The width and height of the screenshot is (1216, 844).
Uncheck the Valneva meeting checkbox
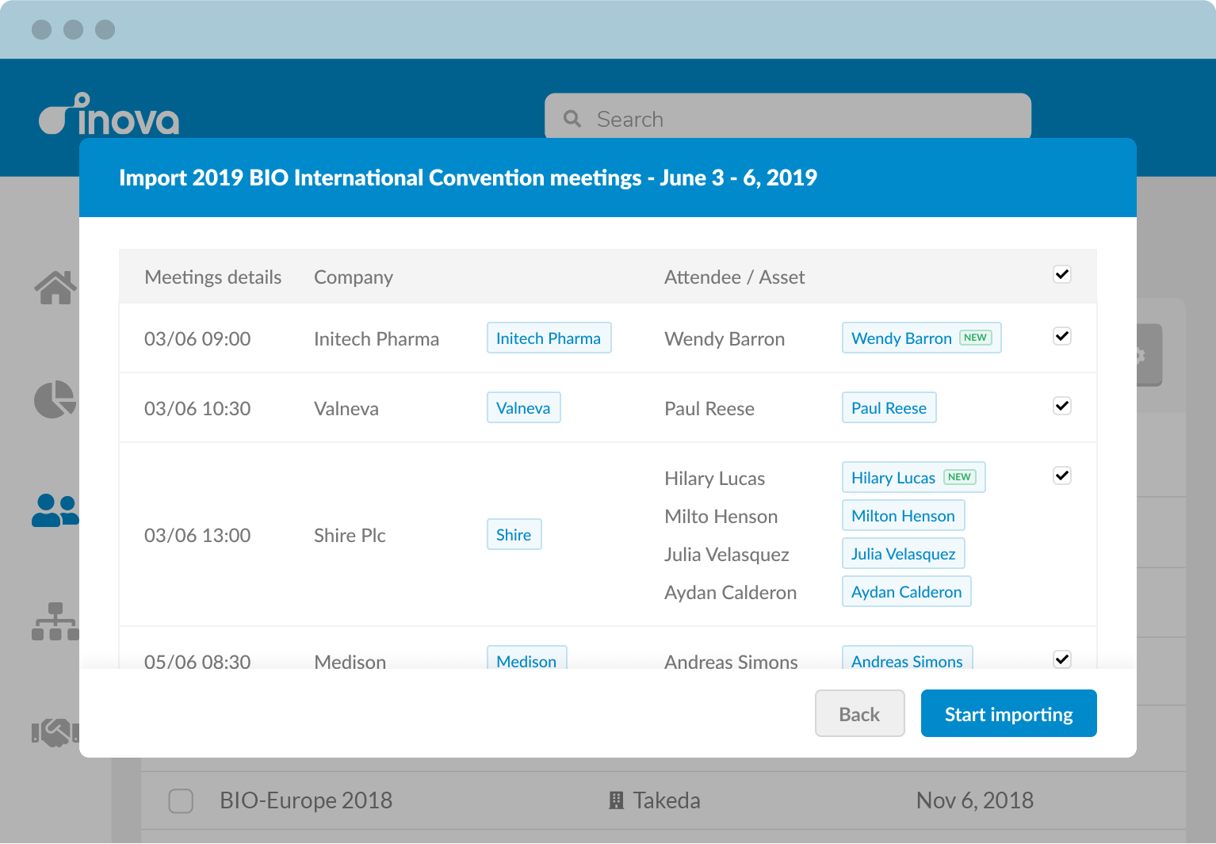coord(1062,406)
